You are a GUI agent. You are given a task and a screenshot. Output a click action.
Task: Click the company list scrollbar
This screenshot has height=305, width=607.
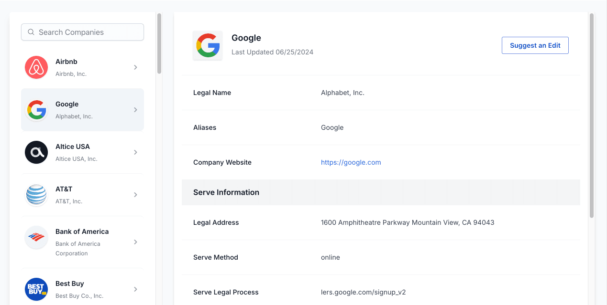(x=159, y=44)
